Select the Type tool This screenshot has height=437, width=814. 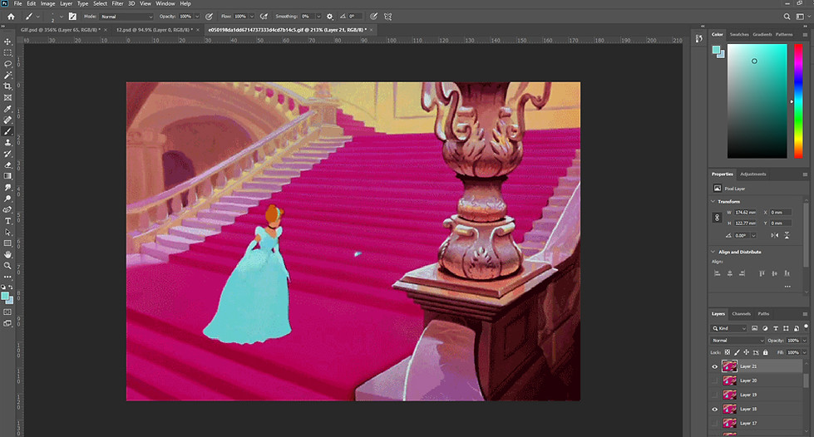click(7, 221)
